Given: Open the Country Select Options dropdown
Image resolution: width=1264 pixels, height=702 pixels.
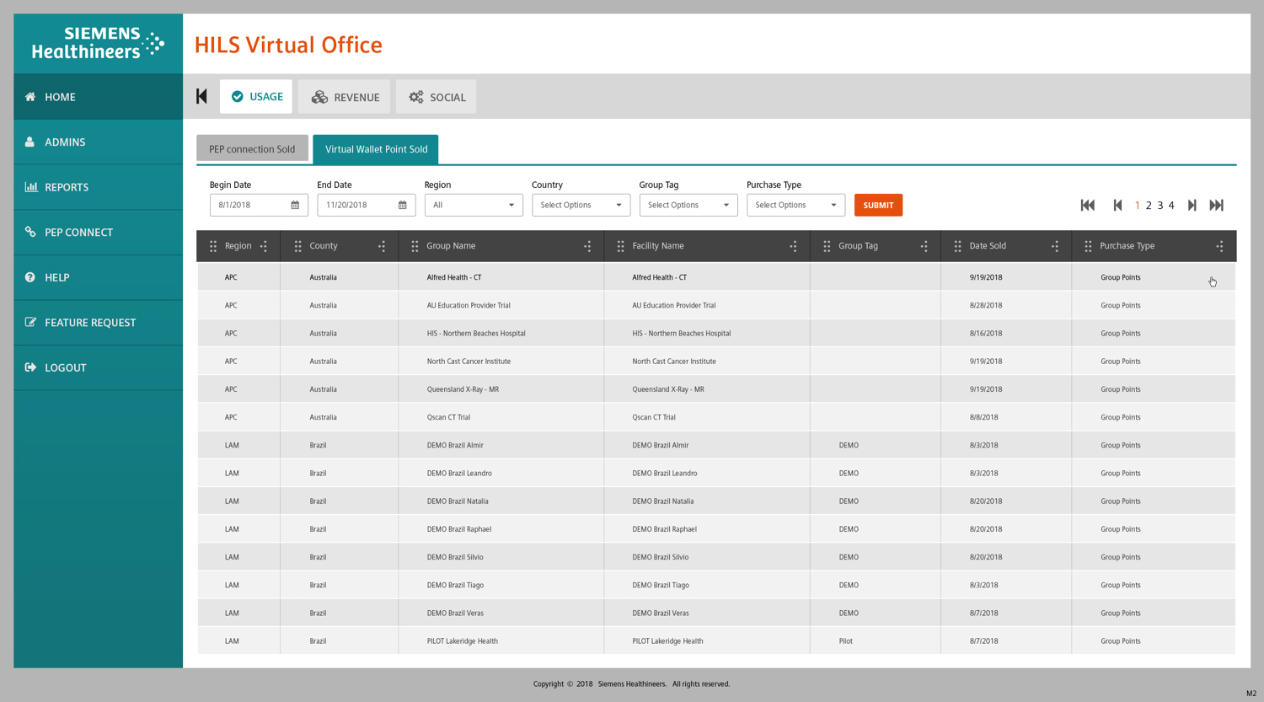Looking at the screenshot, I should (x=581, y=205).
